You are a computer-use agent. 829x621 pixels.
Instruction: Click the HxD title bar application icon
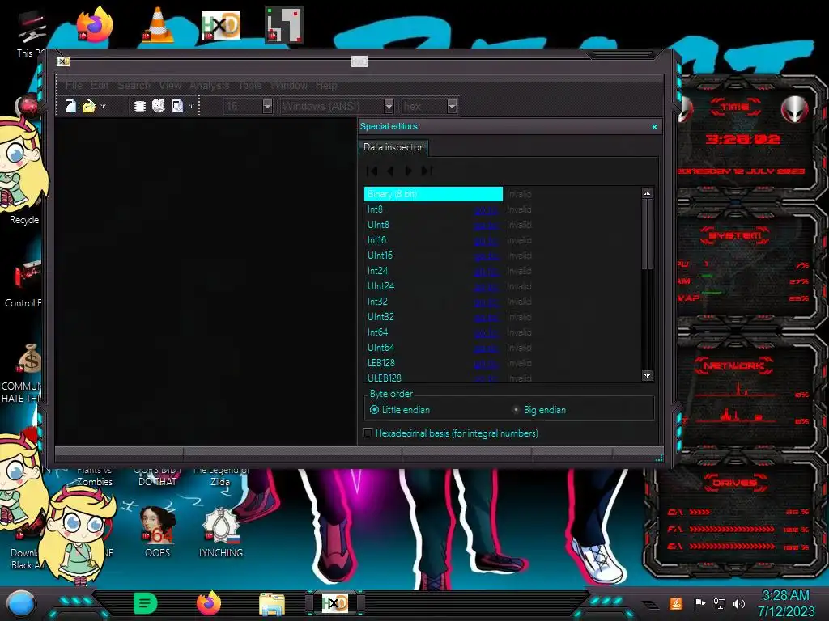click(x=63, y=61)
